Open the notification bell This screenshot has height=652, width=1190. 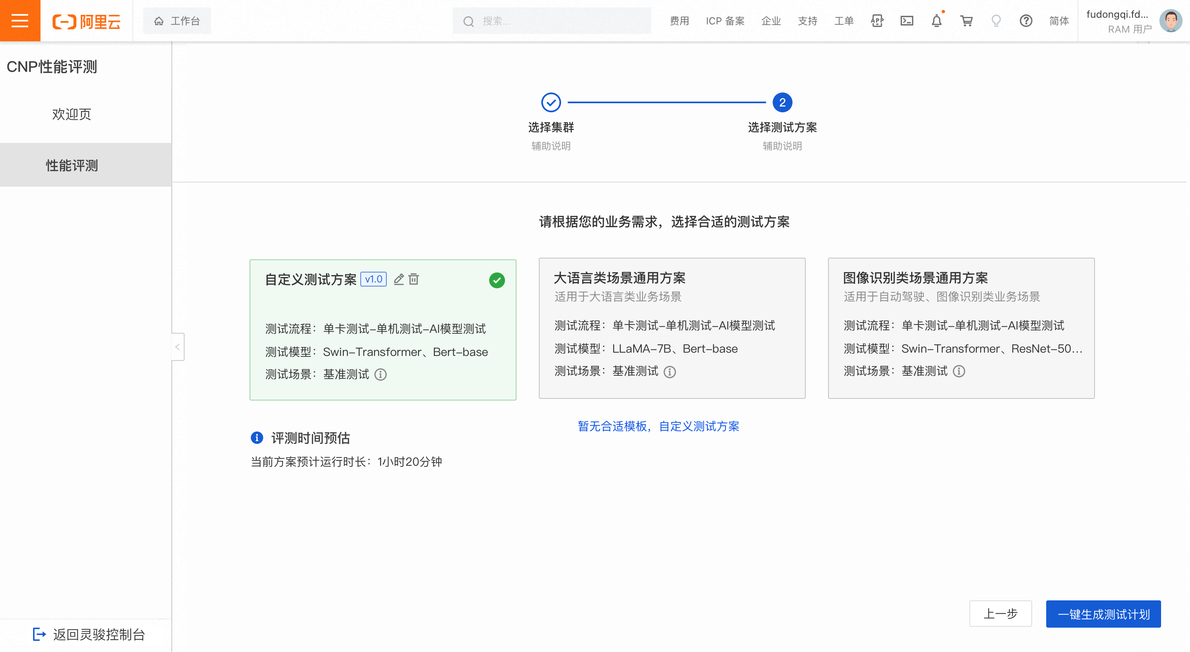pos(936,21)
